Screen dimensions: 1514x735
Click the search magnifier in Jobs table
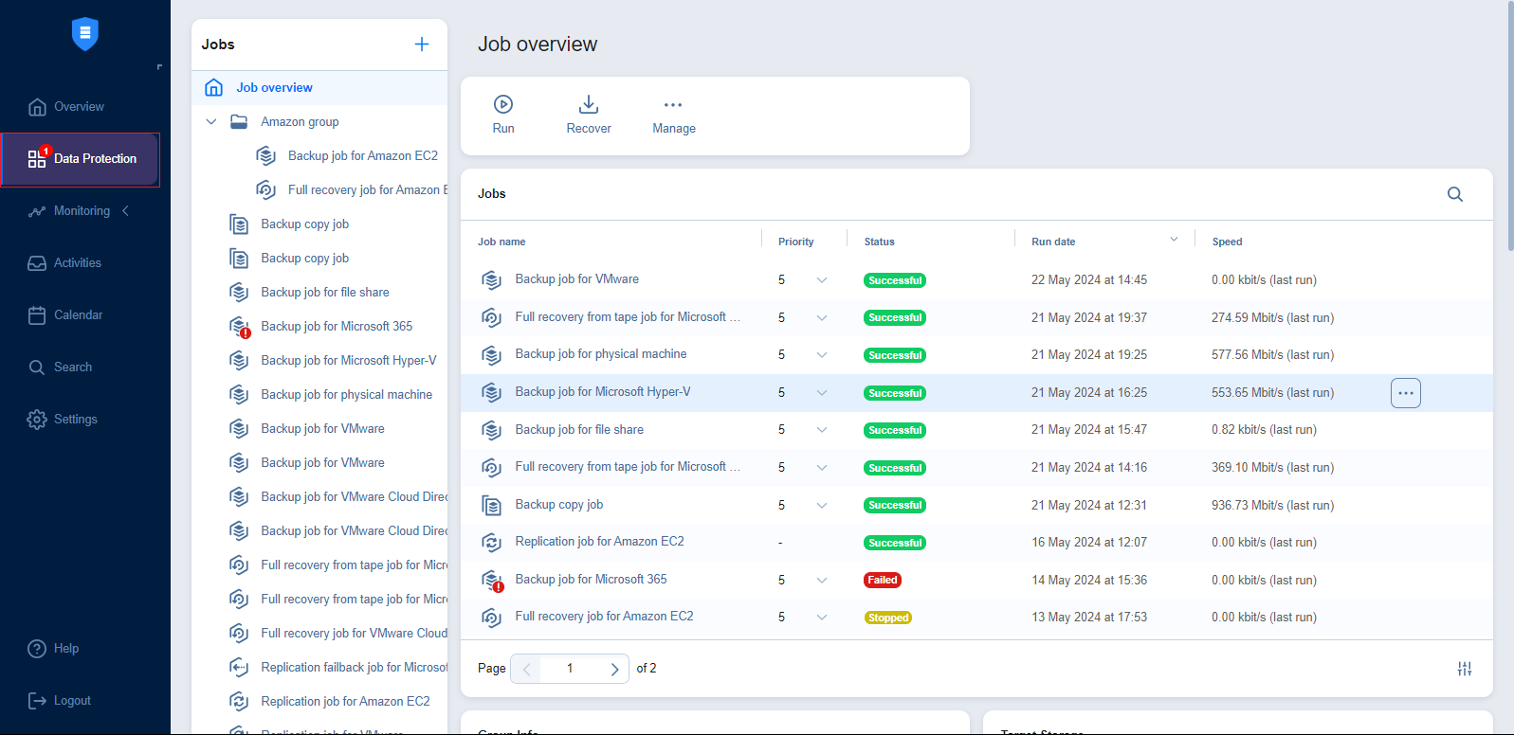click(x=1454, y=194)
